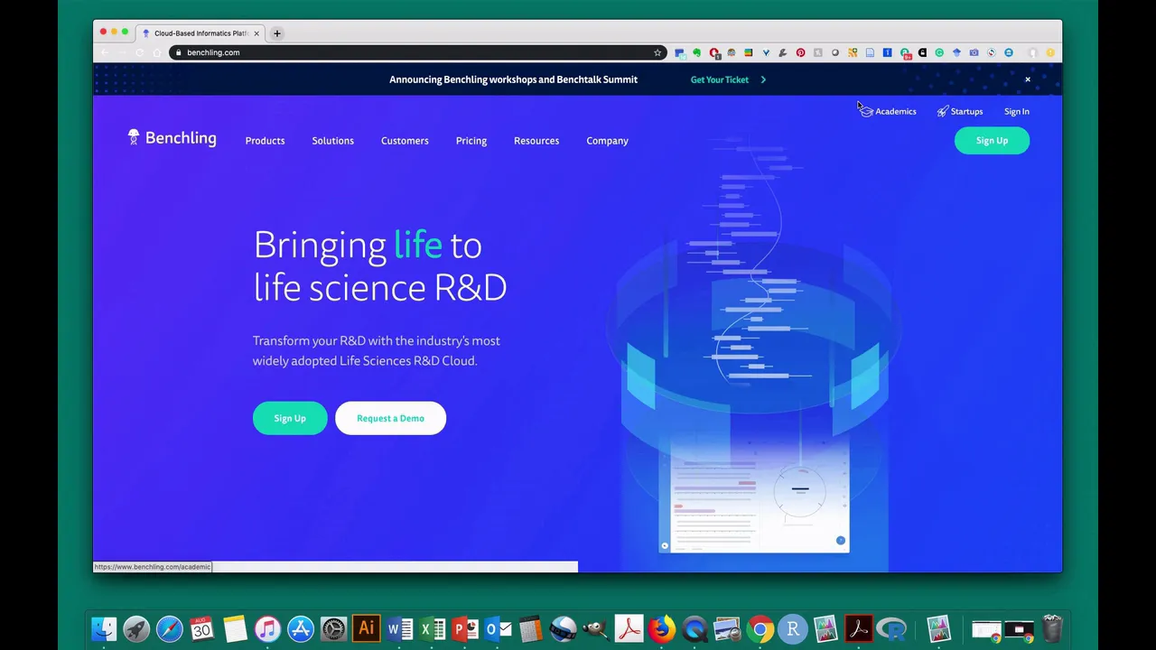Close the announcement banner
Image resolution: width=1156 pixels, height=650 pixels.
(x=1027, y=79)
